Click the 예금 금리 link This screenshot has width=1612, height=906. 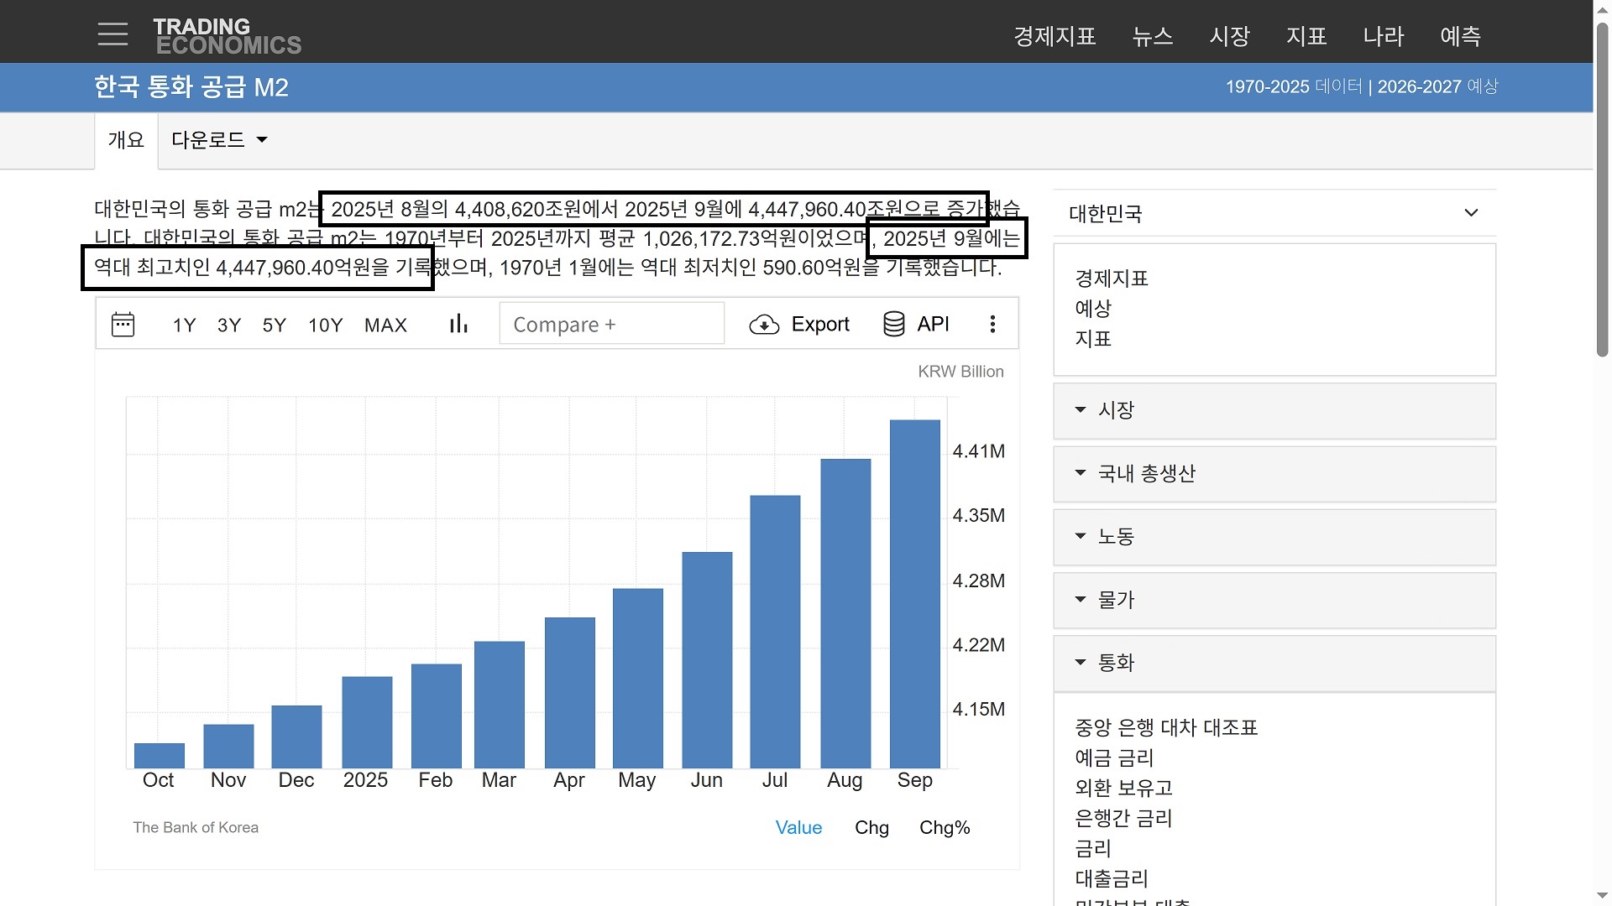1114,758
